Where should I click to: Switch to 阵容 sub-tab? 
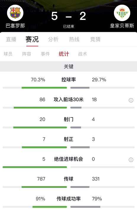click(27, 54)
